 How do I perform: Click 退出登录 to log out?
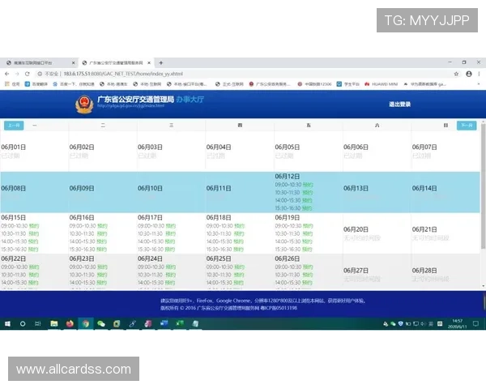click(400, 105)
